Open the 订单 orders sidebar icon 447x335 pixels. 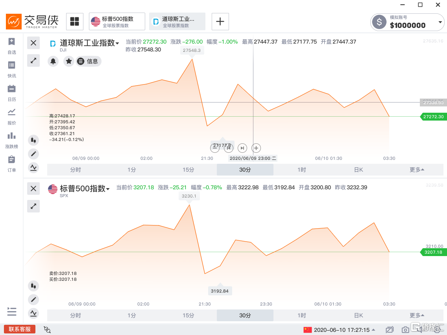pyautogui.click(x=12, y=163)
